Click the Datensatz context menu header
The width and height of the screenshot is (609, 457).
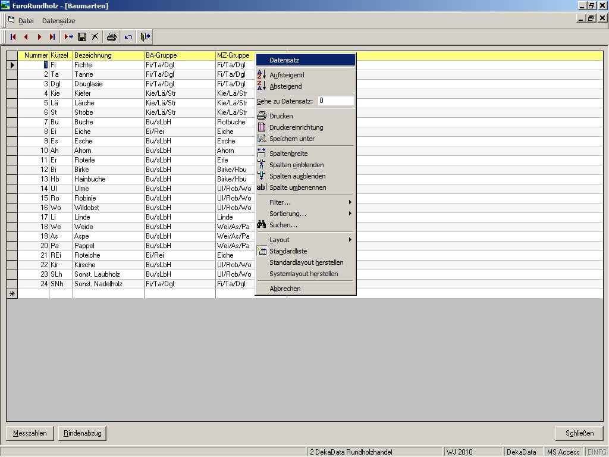point(305,60)
